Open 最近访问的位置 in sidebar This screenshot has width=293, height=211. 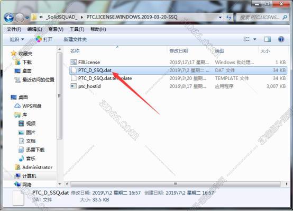[38, 80]
